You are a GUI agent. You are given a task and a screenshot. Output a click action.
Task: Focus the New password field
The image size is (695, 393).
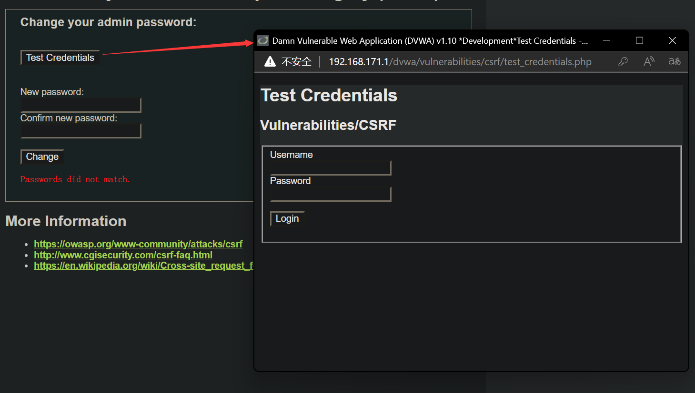pos(81,105)
